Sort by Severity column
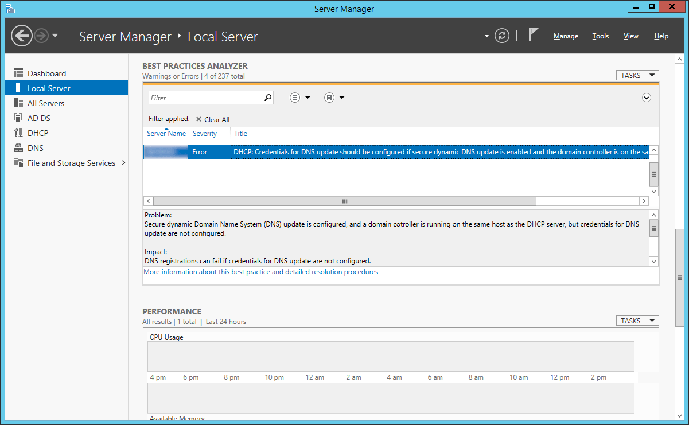Image resolution: width=689 pixels, height=425 pixels. pyautogui.click(x=205, y=134)
